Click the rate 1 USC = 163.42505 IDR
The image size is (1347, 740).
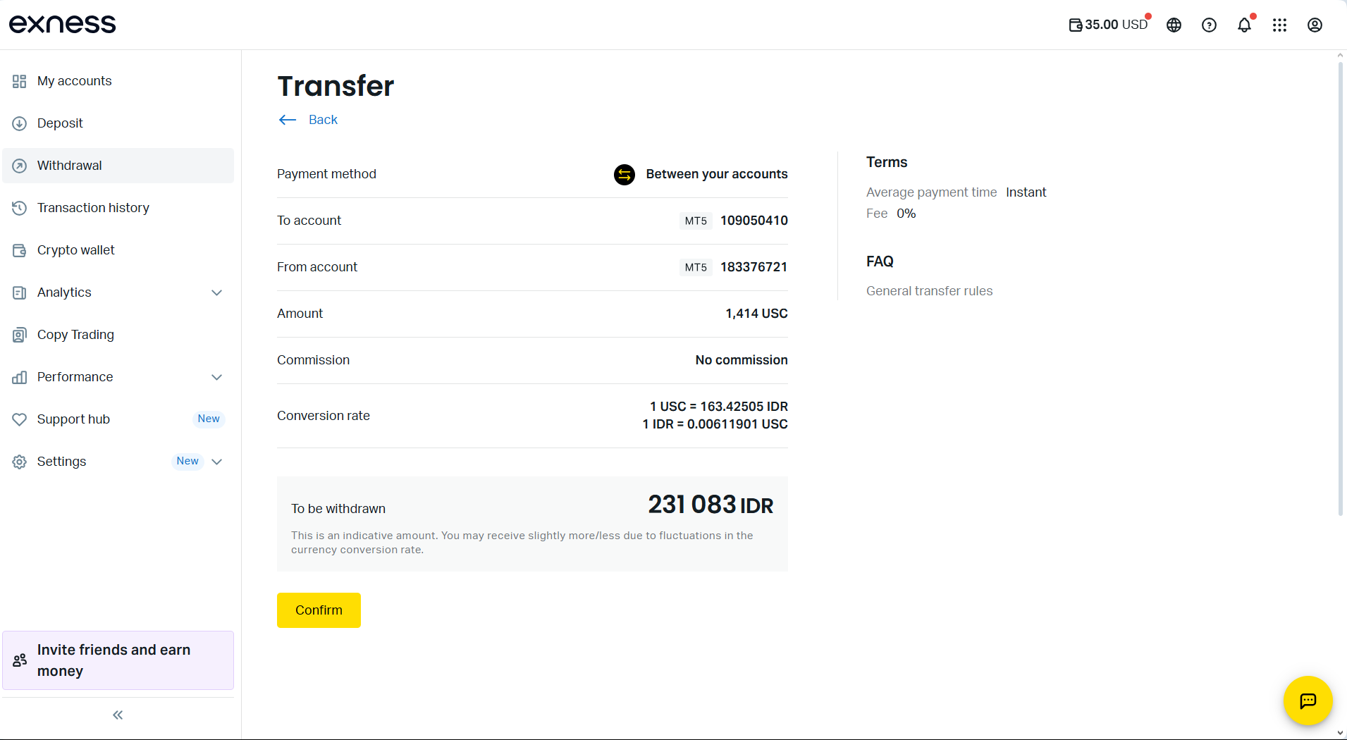click(x=719, y=407)
